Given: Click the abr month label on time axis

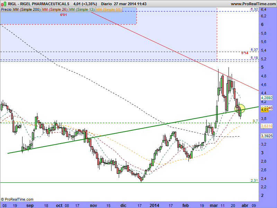Looking at the screenshot, I should [245, 205].
